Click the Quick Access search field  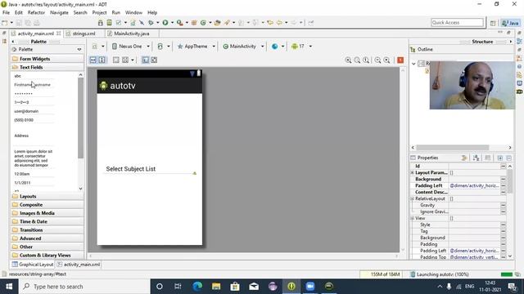click(457, 22)
